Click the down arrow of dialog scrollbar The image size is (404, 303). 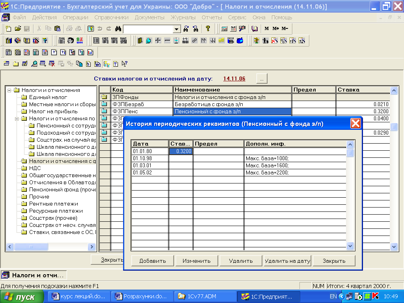pos(350,246)
